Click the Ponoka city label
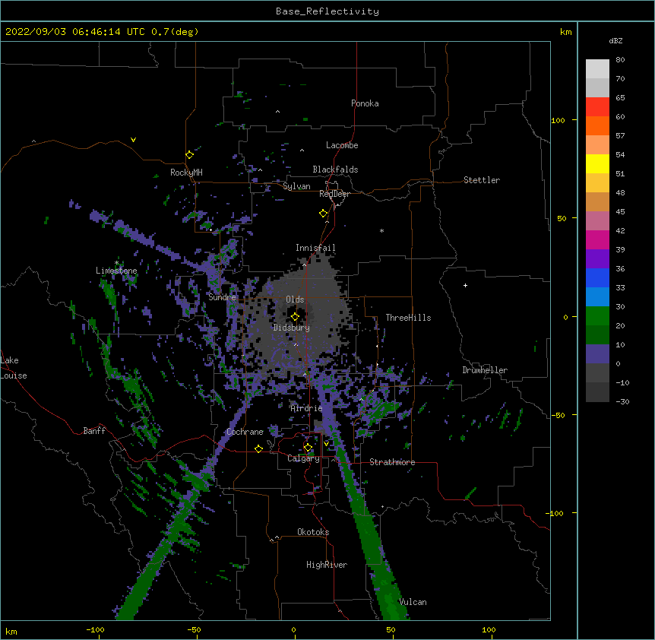This screenshot has height=640, width=655. (x=365, y=103)
